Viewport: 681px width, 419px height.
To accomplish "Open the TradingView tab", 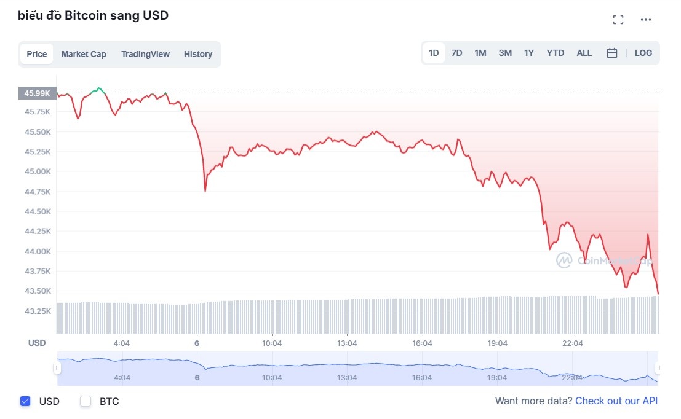I will 145,54.
